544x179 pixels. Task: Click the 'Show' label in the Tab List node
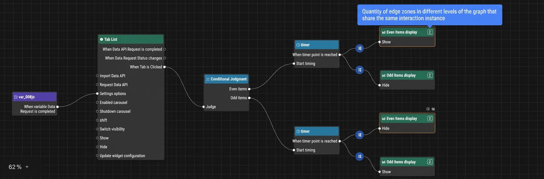click(104, 138)
